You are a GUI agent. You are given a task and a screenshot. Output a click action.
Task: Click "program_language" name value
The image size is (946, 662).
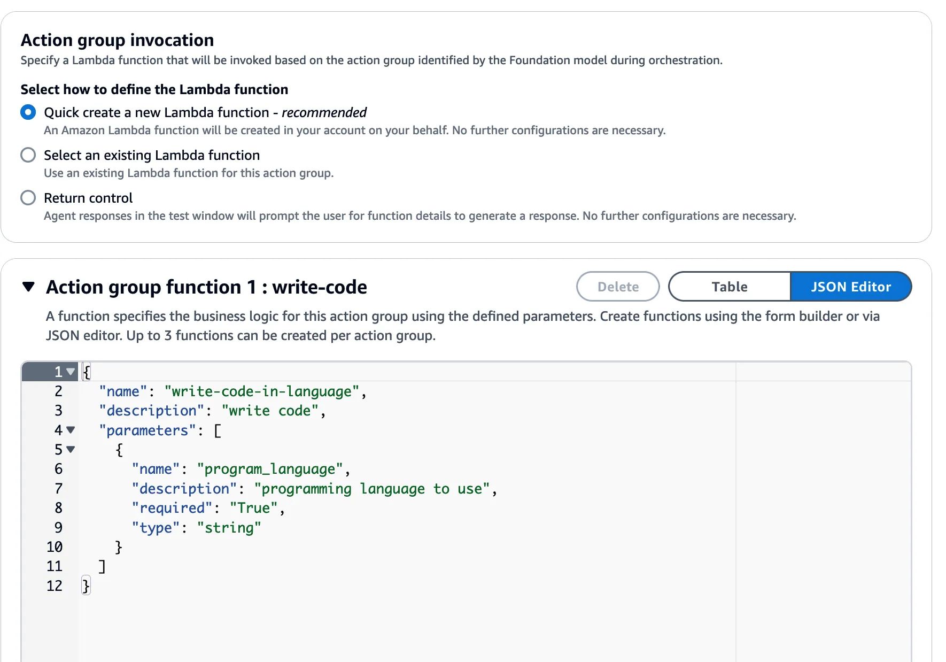pyautogui.click(x=270, y=469)
